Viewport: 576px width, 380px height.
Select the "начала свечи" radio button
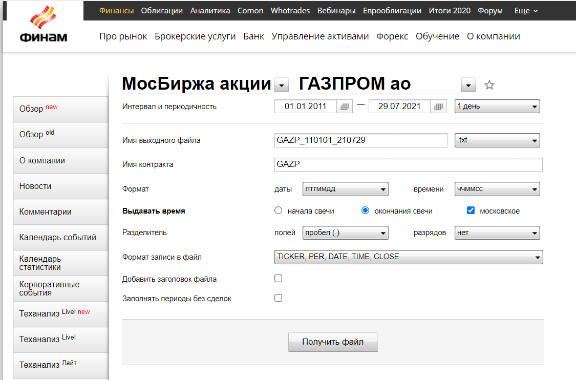click(x=279, y=210)
